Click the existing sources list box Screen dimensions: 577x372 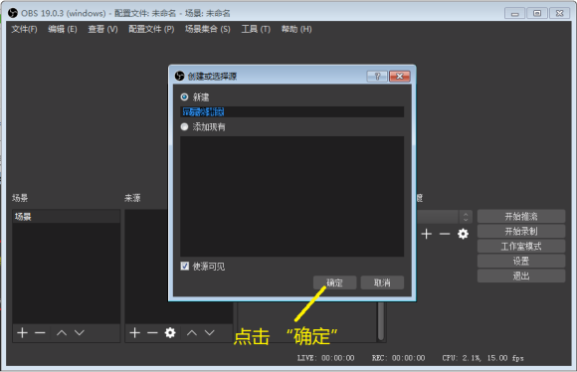[291, 196]
